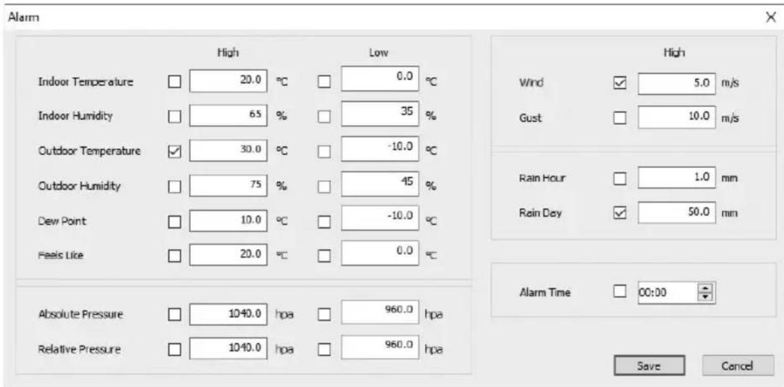This screenshot has height=387, width=784.
Task: Uncheck the Outdoor Temperature high alarm checkbox
Action: pyautogui.click(x=173, y=152)
